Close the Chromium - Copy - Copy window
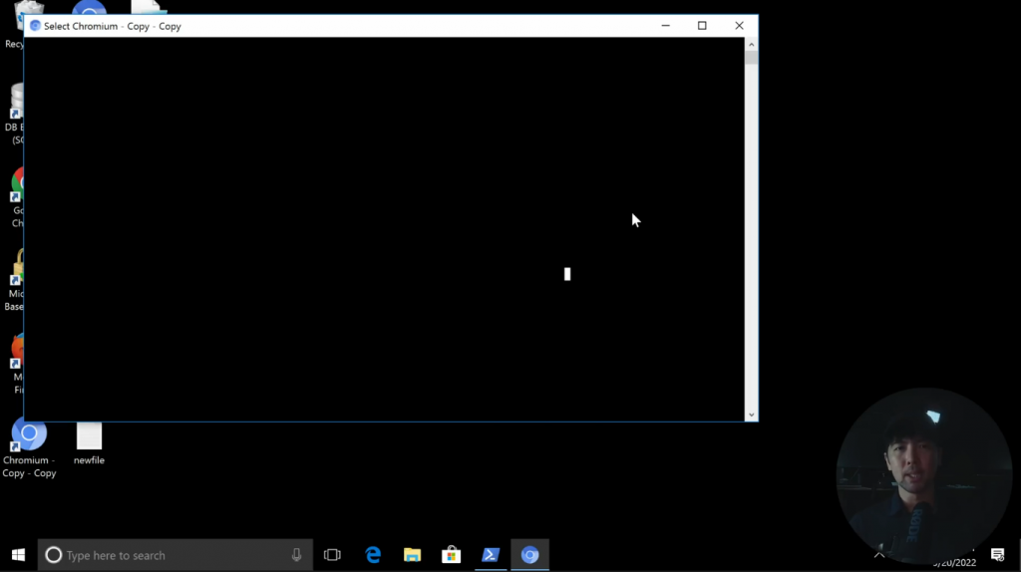The width and height of the screenshot is (1021, 572). (x=739, y=26)
